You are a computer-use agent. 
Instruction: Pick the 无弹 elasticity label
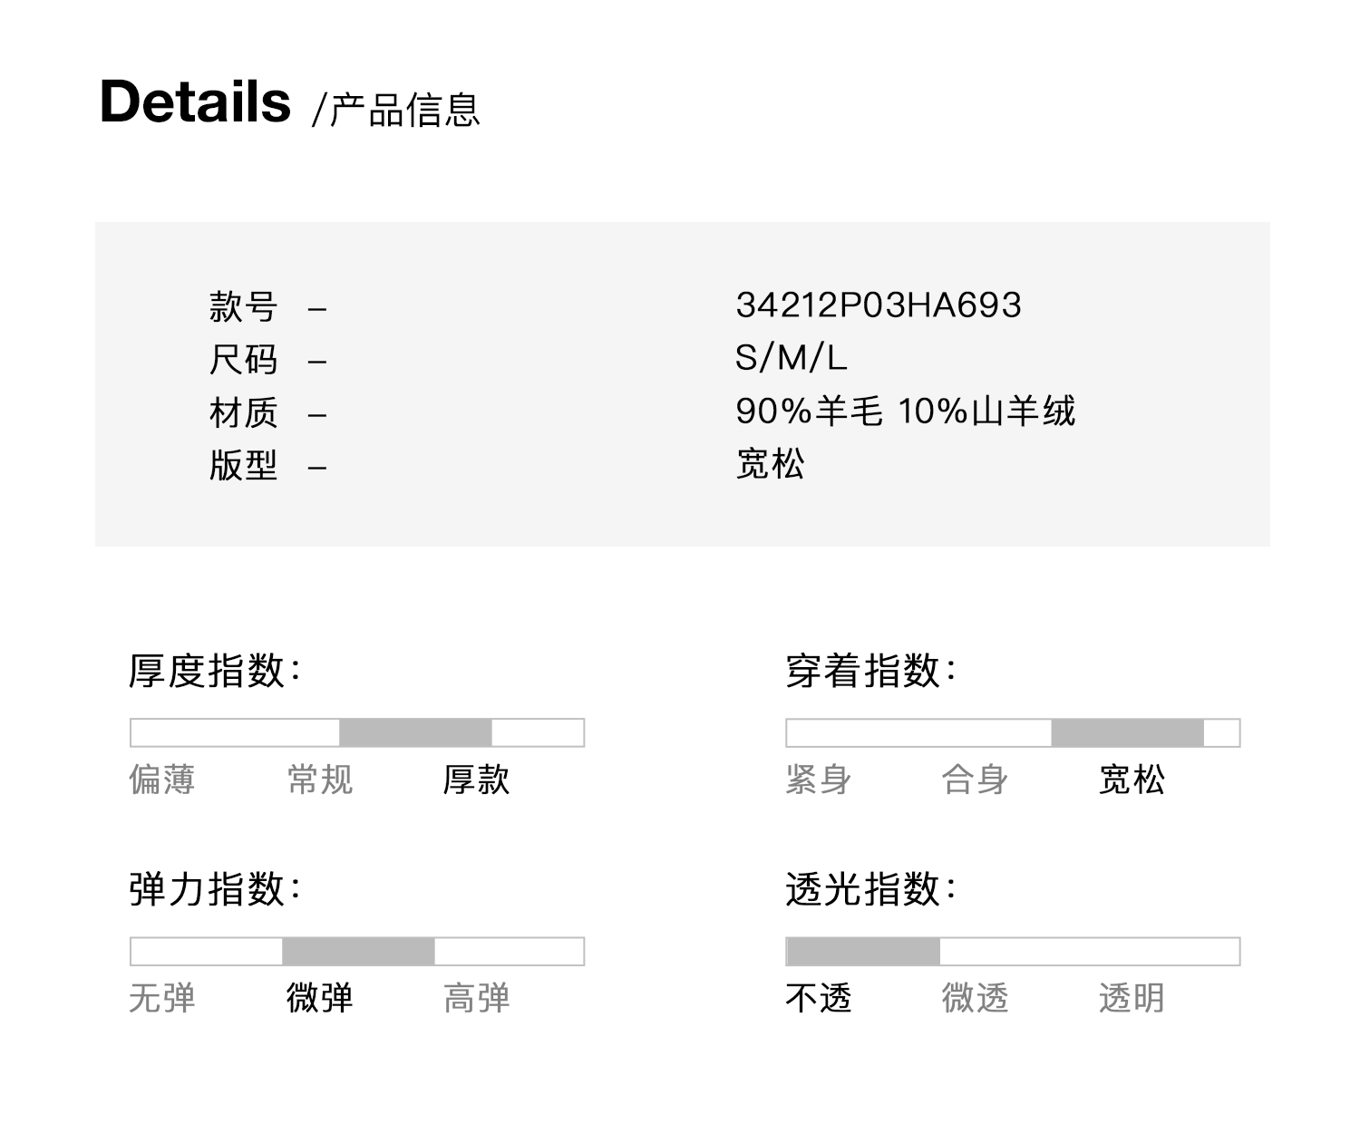tap(162, 998)
